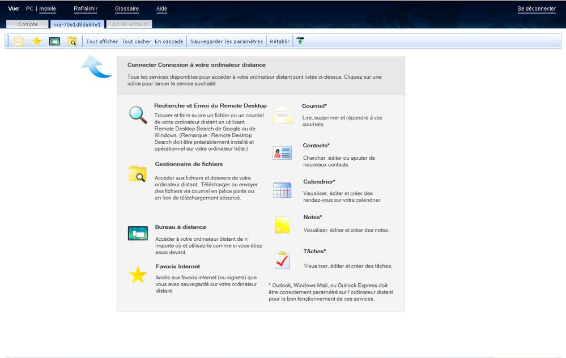Click Tout afficher in the toolbar

pyautogui.click(x=102, y=41)
